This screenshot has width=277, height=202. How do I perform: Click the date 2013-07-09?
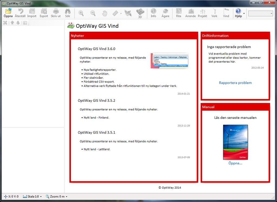184,157
